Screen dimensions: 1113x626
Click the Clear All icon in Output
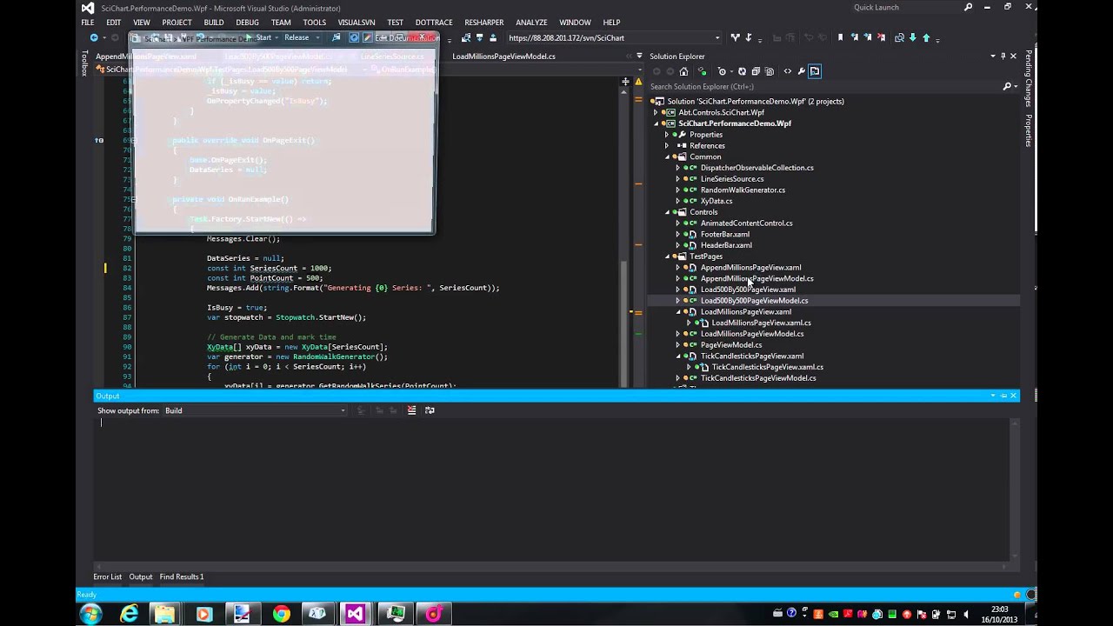click(412, 410)
